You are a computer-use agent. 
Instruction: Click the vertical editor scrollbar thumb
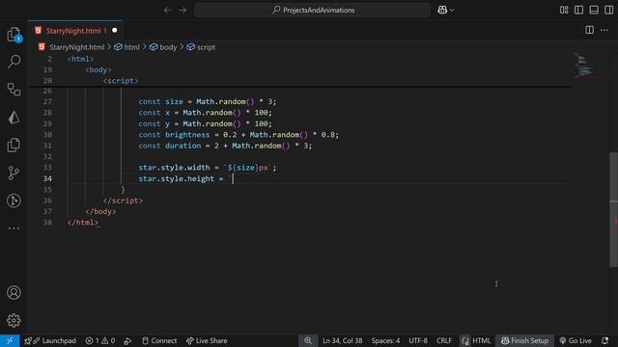[614, 210]
